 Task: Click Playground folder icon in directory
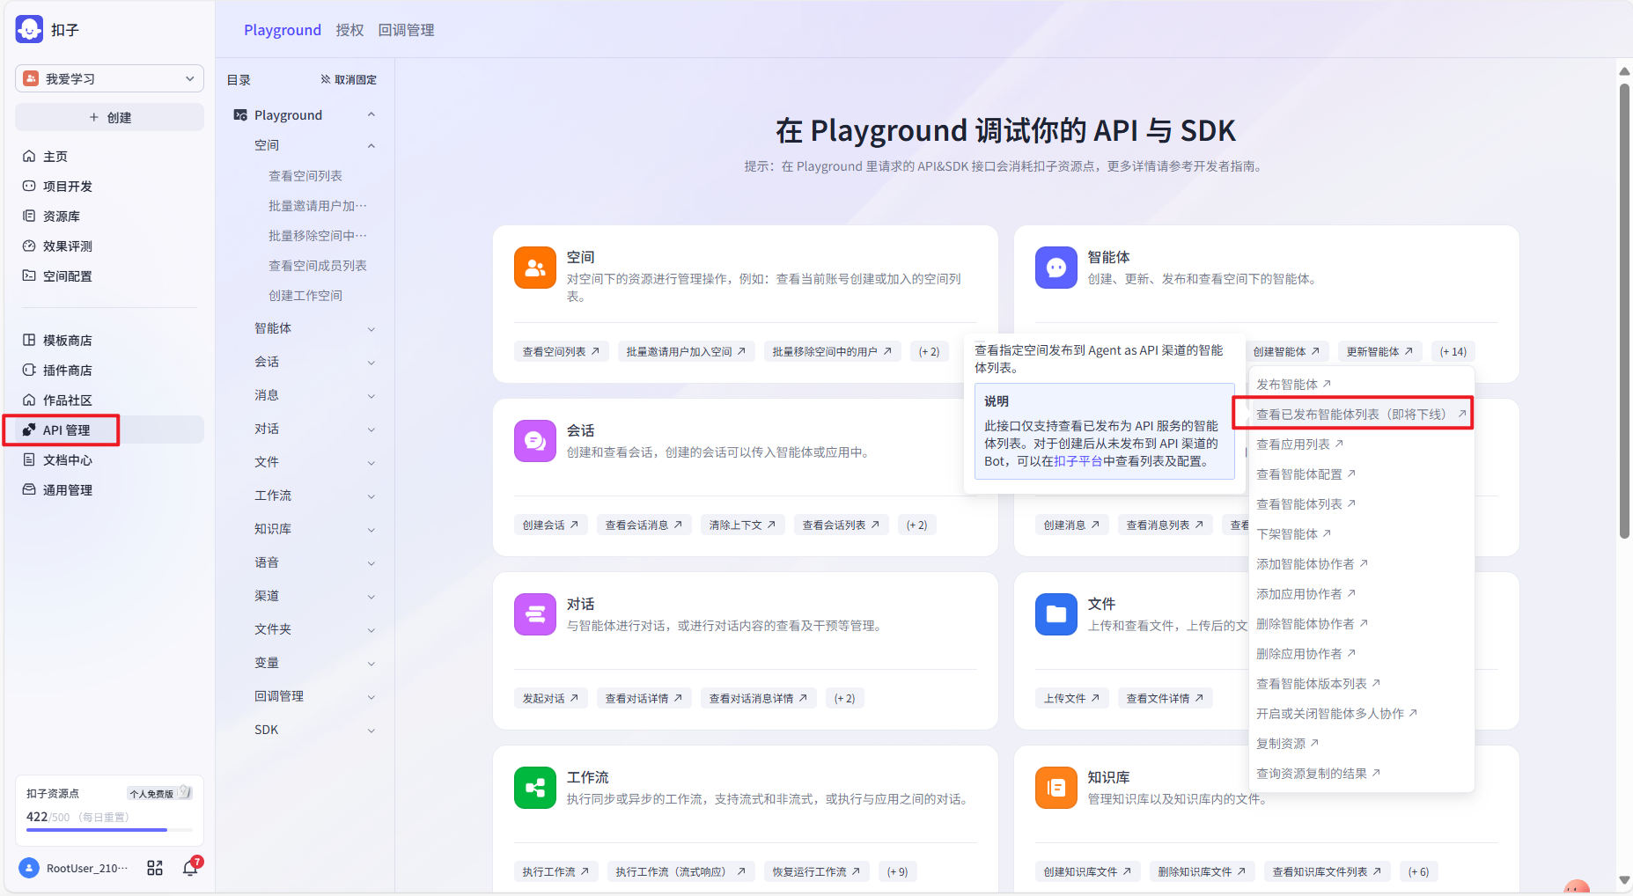point(240,115)
